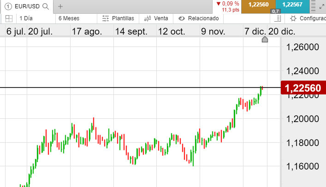Click the buy price 1,22567 button
Screen dimensions: 326x187
tap(292, 6)
